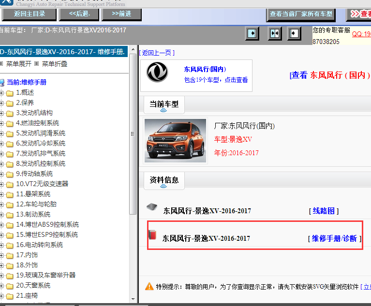The height and width of the screenshot is (306, 371).
Task: Open the 线路图 link
Action: (x=324, y=211)
